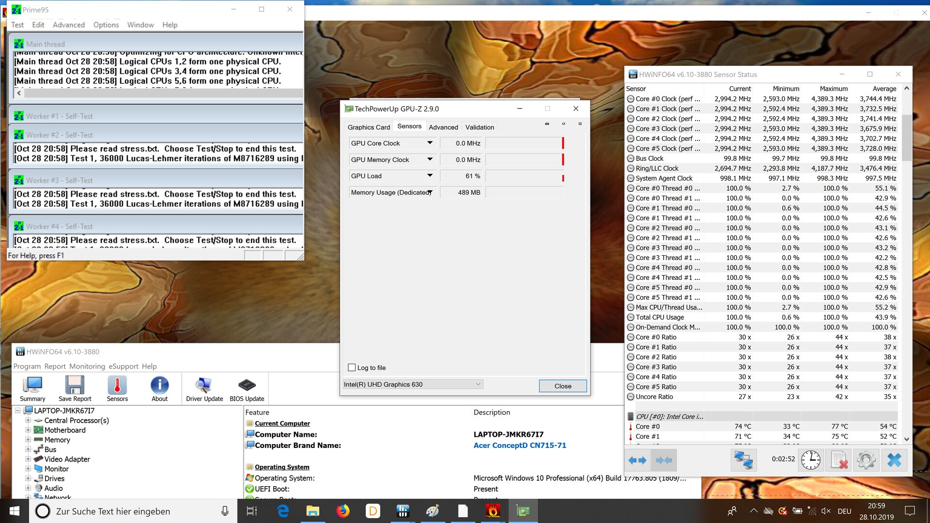Switch to the Advanced tab in GPU-Z

[443, 127]
